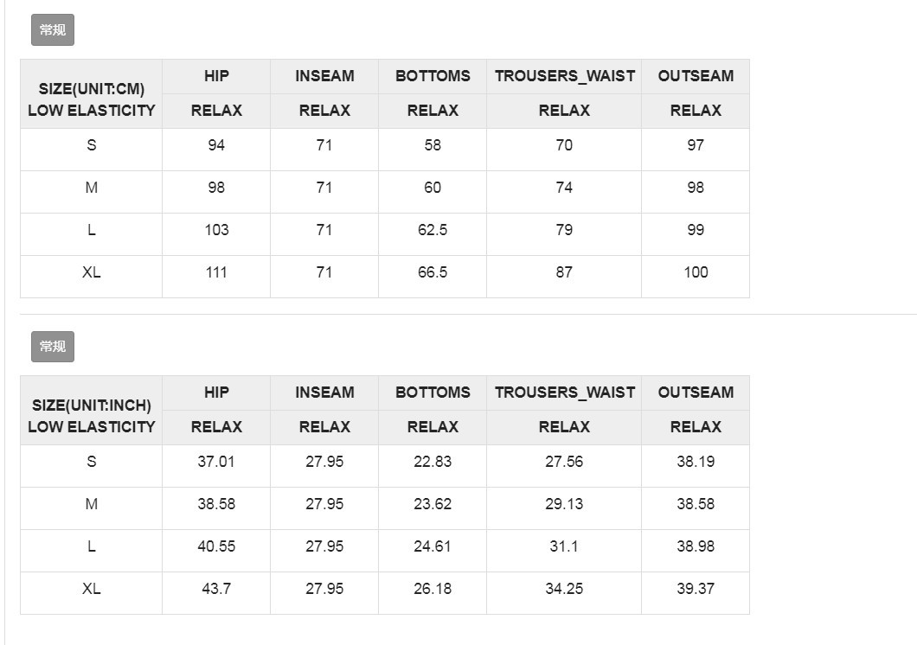The image size is (917, 645).
Task: Click the 常规 button above the CM table
Action: point(53,30)
